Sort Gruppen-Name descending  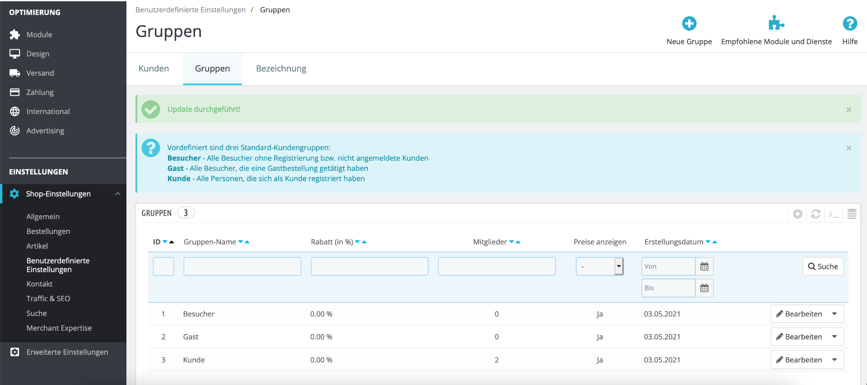pos(241,242)
